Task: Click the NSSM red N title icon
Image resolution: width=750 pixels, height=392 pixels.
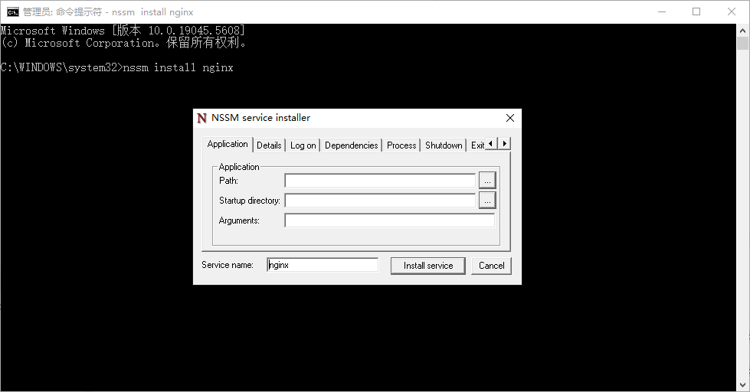Action: tap(201, 118)
